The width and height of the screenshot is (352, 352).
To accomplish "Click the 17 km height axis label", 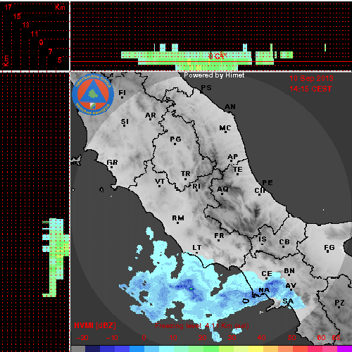I will [8, 7].
